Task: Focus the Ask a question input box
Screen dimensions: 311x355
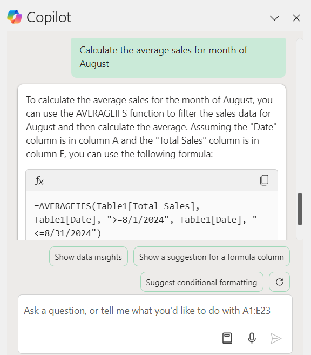Action: 155,324
